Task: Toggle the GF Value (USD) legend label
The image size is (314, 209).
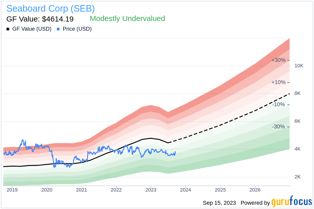Action: pos(32,29)
